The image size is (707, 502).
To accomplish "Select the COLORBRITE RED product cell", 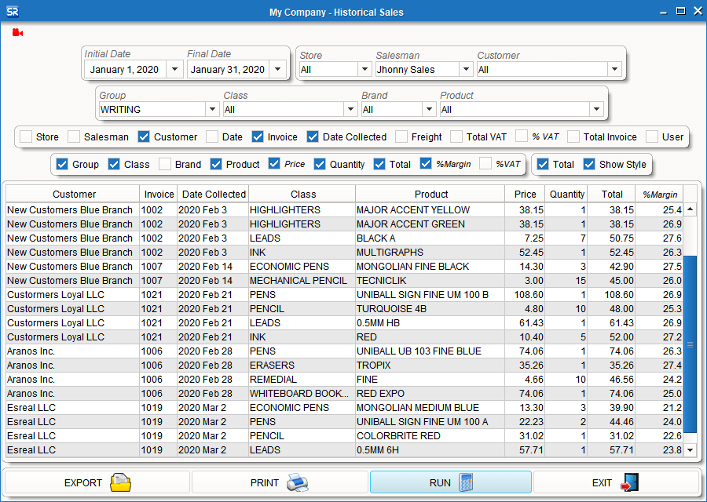I will tap(430, 436).
